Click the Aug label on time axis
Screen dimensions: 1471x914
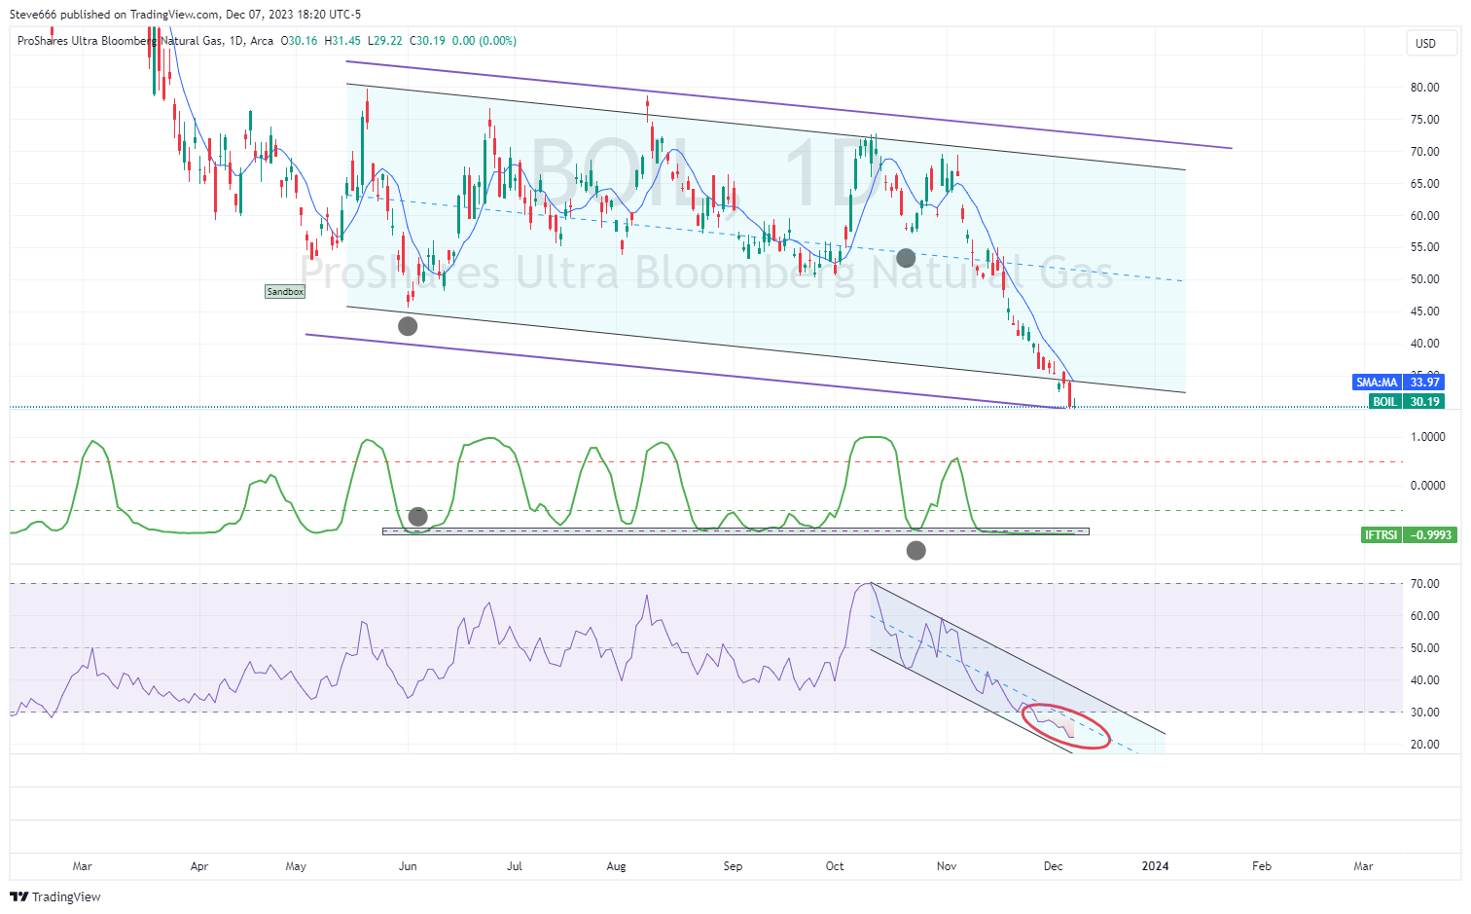click(616, 866)
